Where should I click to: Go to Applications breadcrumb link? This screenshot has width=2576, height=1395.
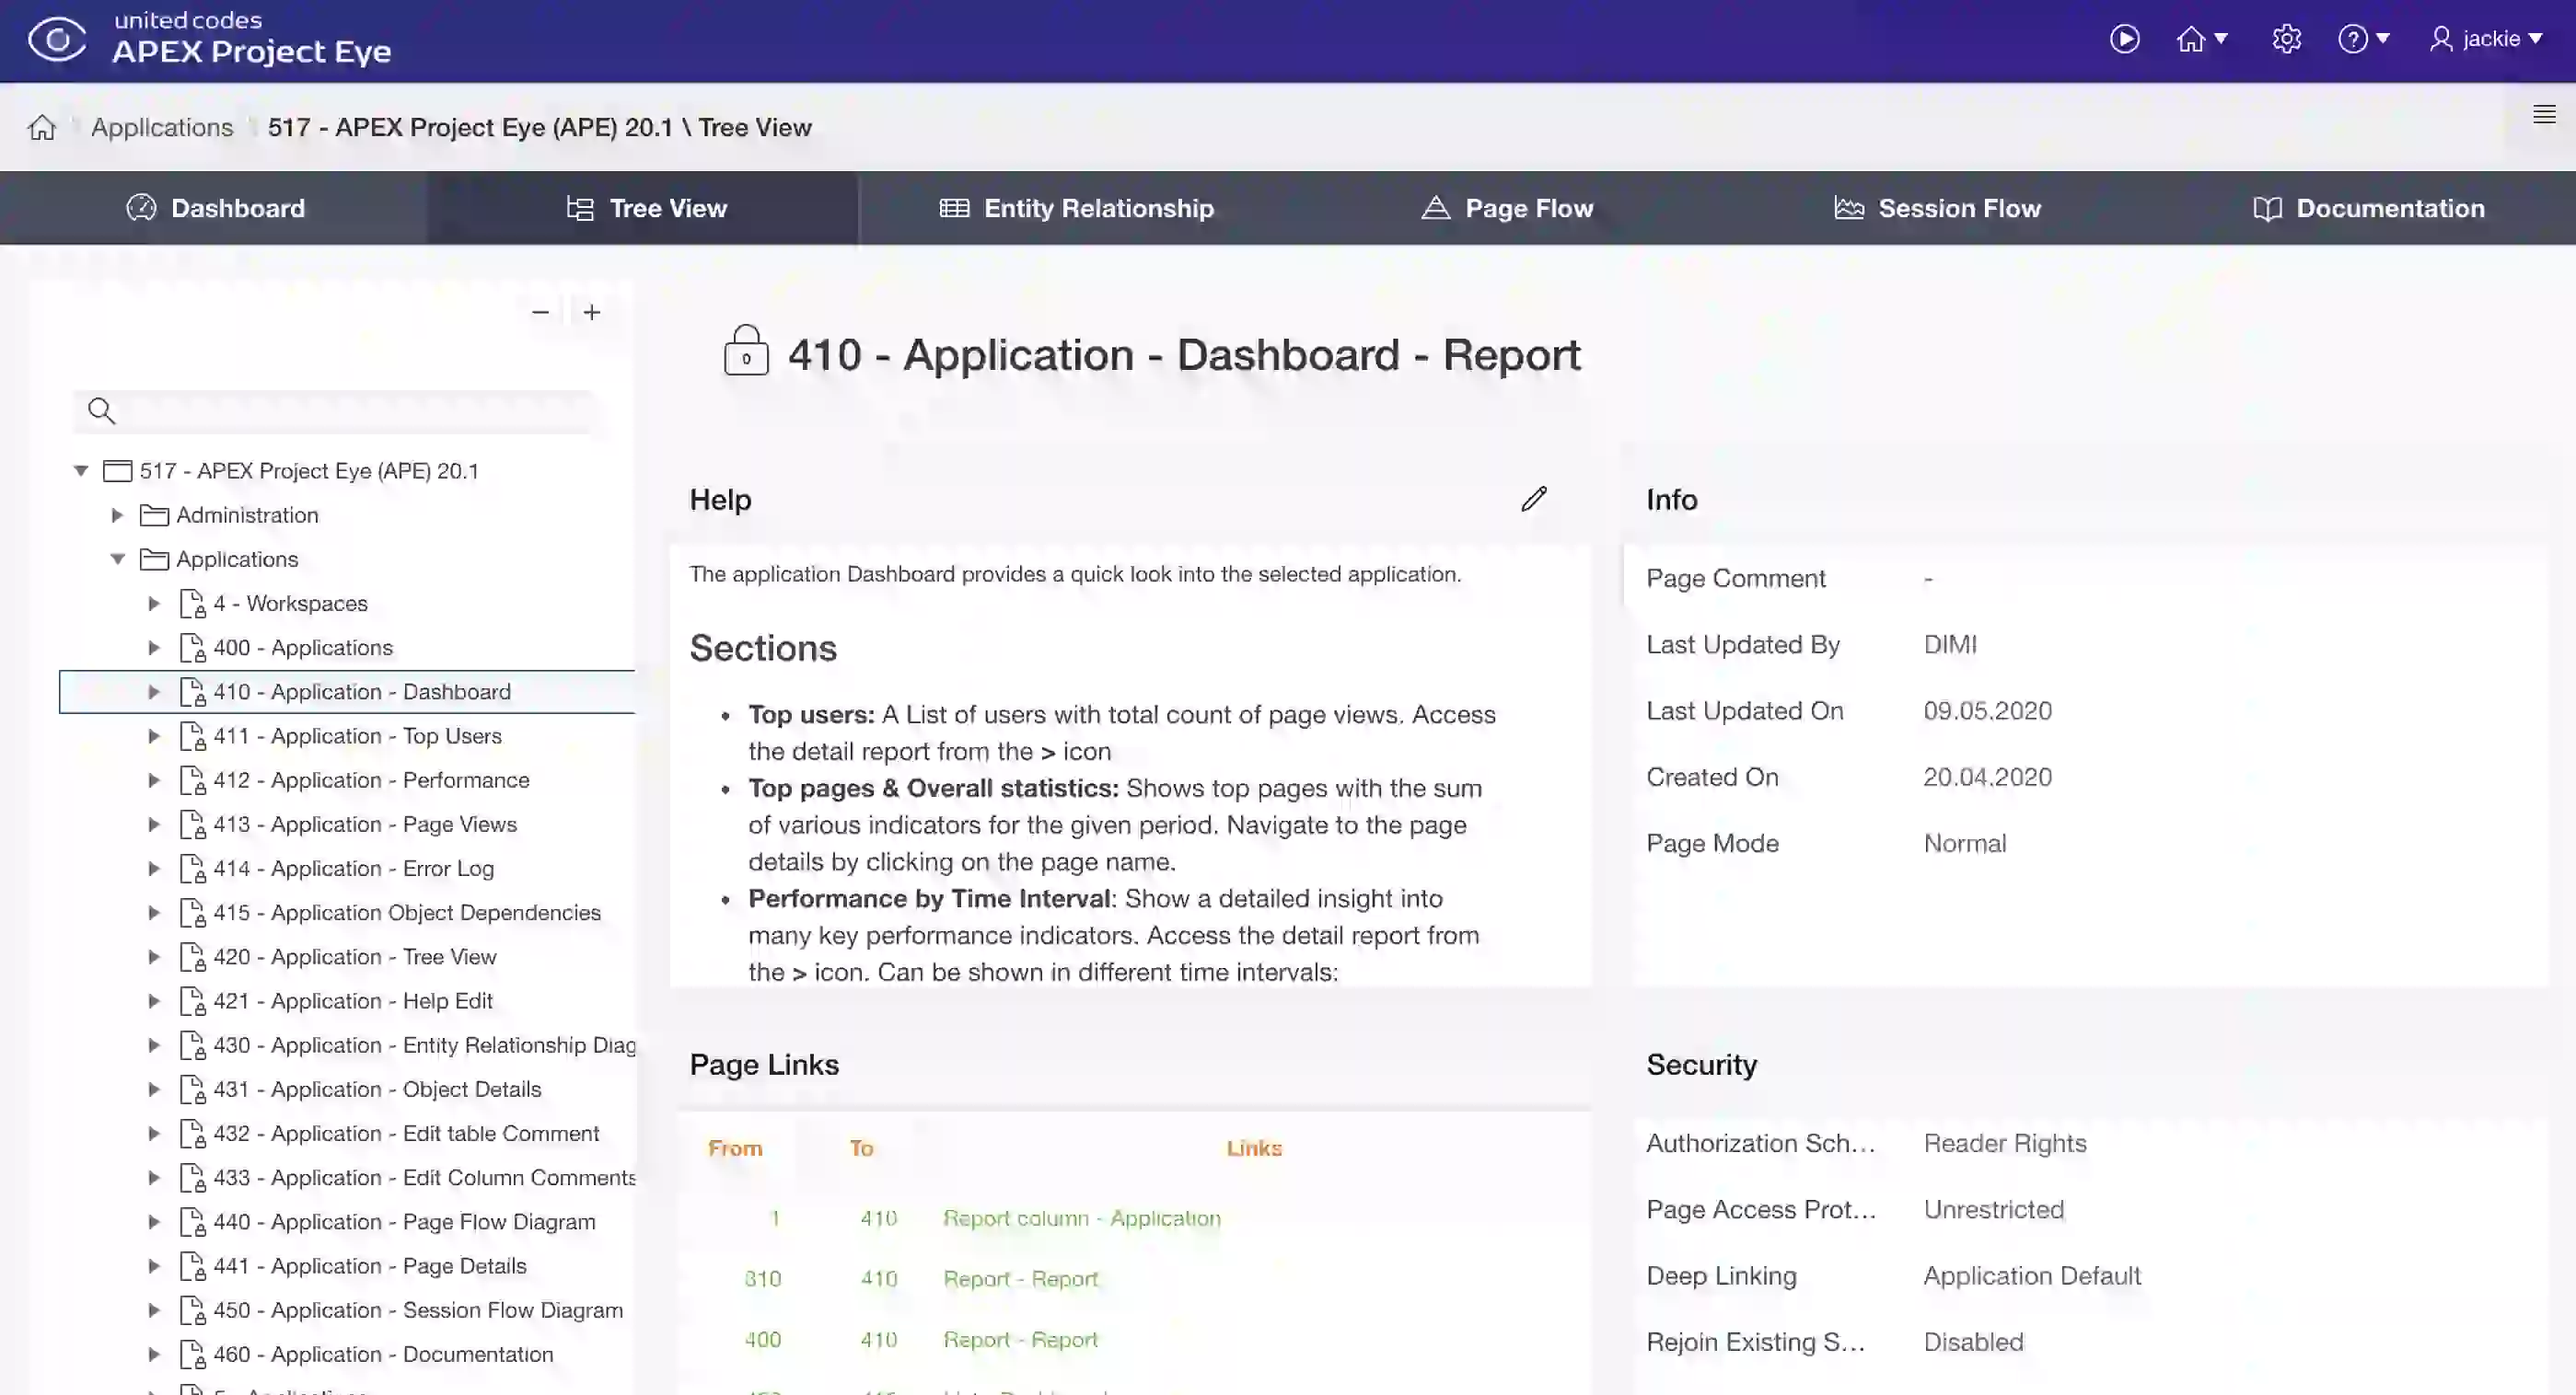coord(162,127)
